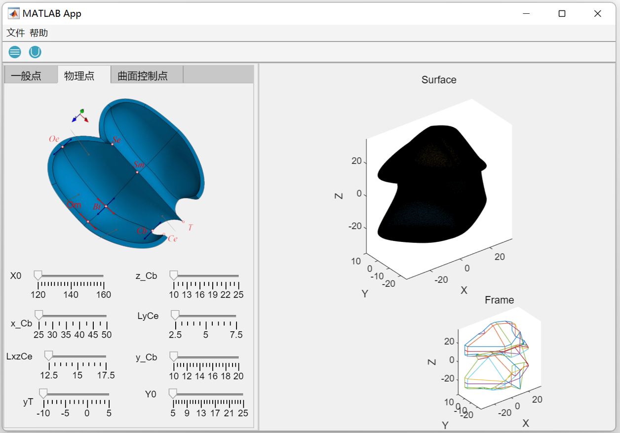Click the axis triad icon on model
Viewport: 620px width, 433px height.
[x=80, y=116]
